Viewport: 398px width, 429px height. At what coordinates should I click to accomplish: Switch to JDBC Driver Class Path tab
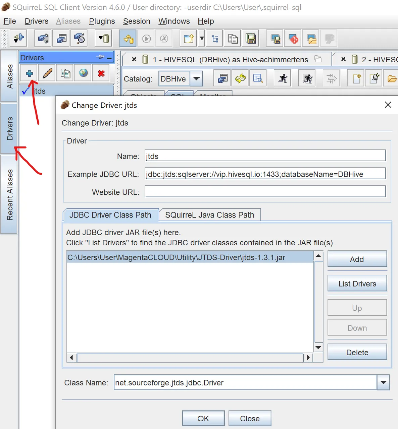click(x=110, y=215)
